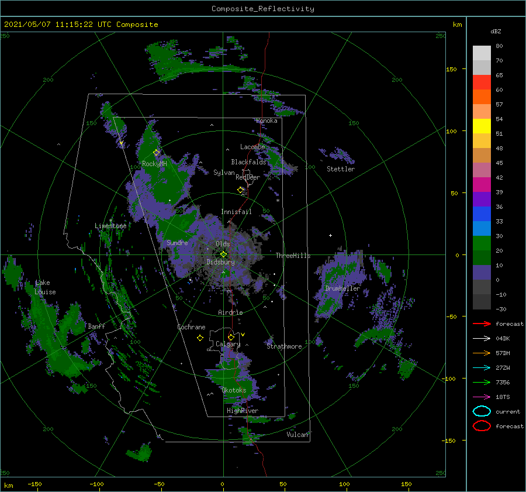Click the Vulcan town label
This screenshot has height=492, width=526.
pyautogui.click(x=297, y=435)
